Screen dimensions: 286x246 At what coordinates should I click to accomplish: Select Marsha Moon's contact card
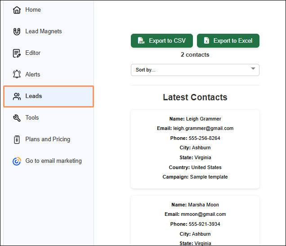click(x=195, y=220)
